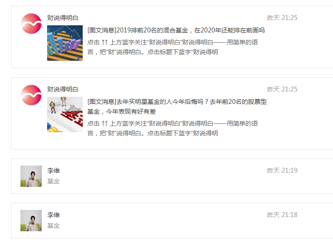The image size is (333, 245).
Task: Click the 财说得明白 avatar in first message
Action: tap(31, 24)
